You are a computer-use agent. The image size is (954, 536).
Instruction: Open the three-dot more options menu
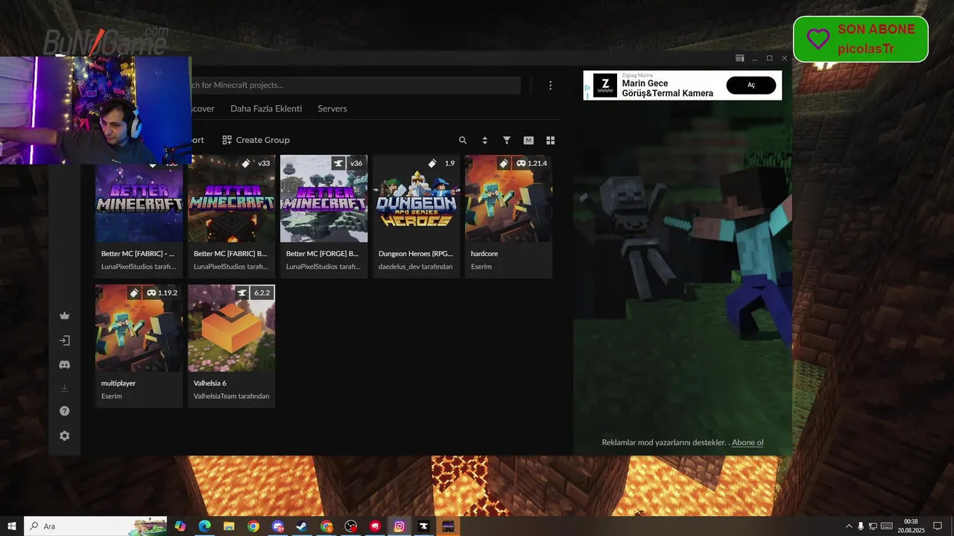tap(550, 86)
